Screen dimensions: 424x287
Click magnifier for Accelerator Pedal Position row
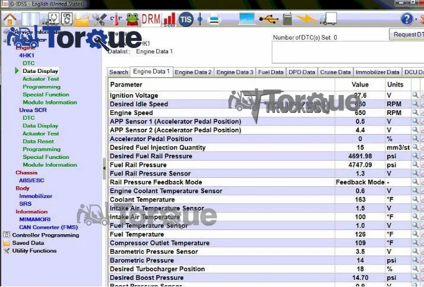click(x=415, y=138)
